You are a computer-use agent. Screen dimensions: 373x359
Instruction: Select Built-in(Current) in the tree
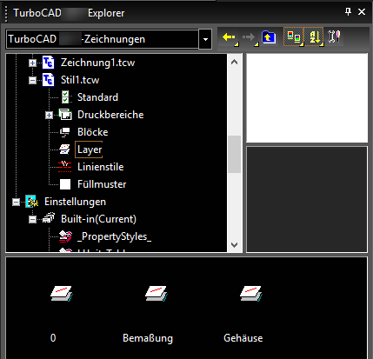click(x=98, y=219)
